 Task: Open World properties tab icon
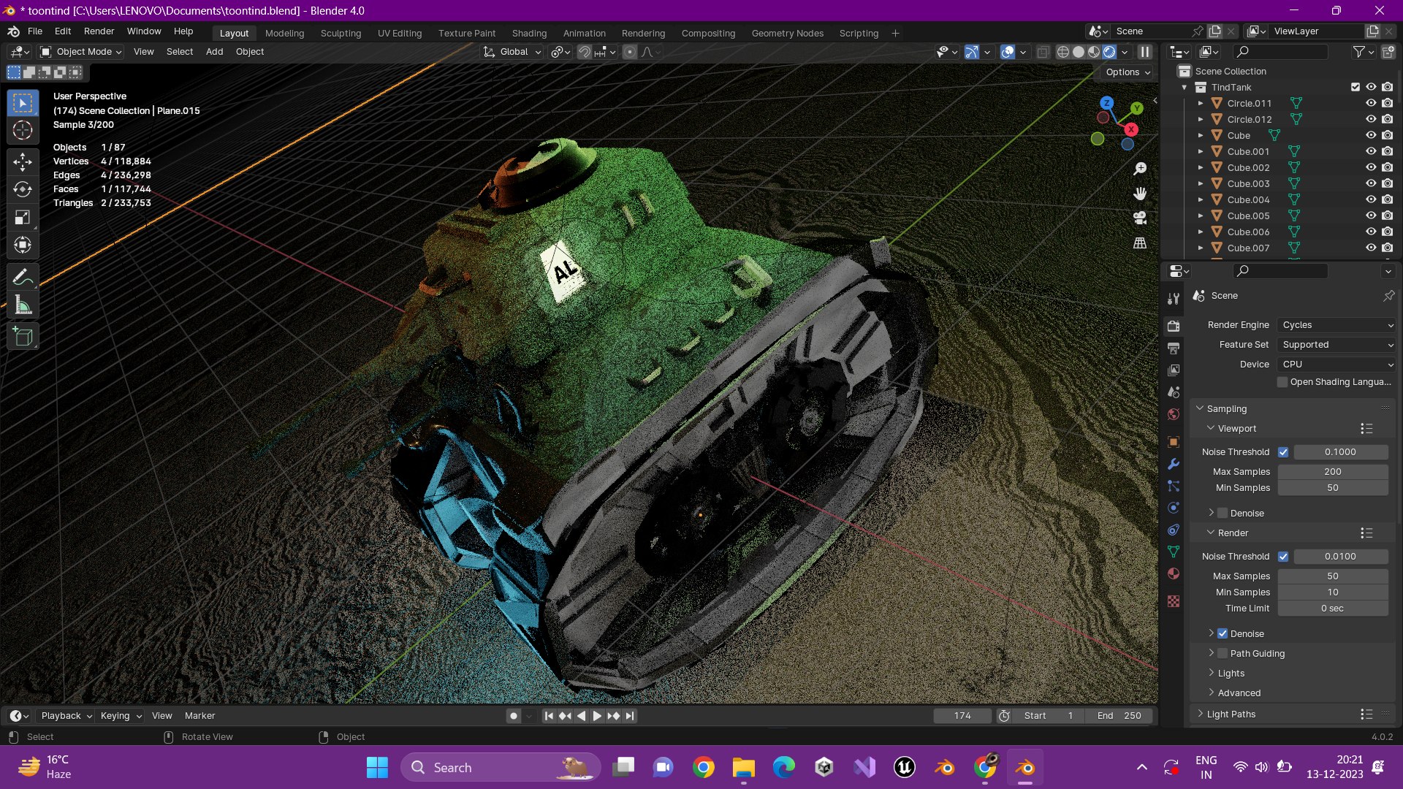[x=1174, y=414]
